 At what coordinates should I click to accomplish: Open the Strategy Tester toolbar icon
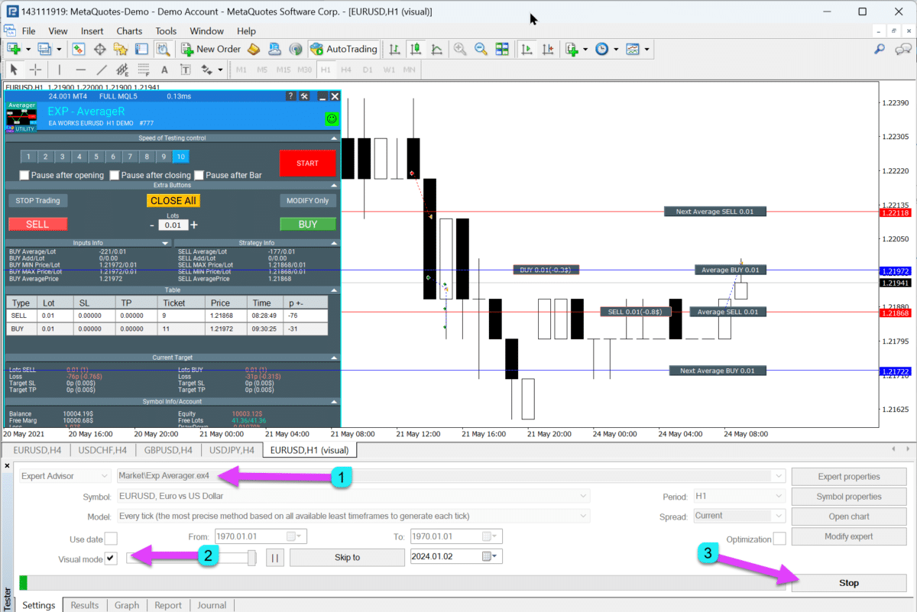point(163,49)
